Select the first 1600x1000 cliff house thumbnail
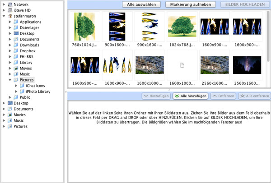 tap(150, 65)
